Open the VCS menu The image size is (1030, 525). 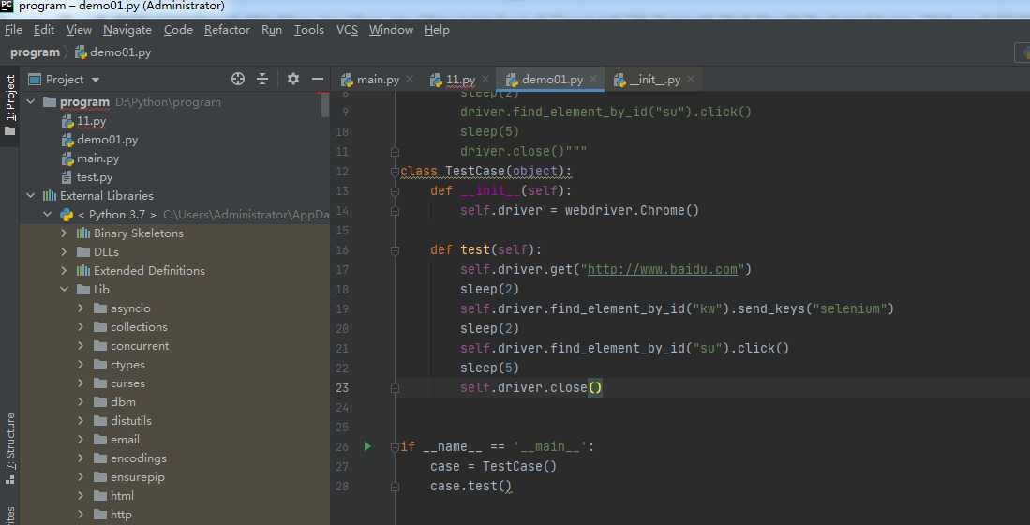pyautogui.click(x=347, y=30)
